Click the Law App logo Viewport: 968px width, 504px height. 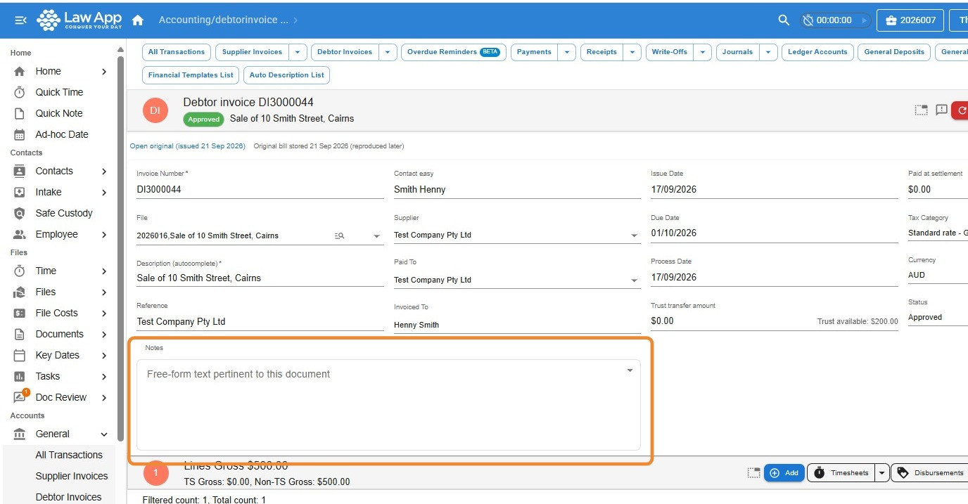click(x=79, y=20)
